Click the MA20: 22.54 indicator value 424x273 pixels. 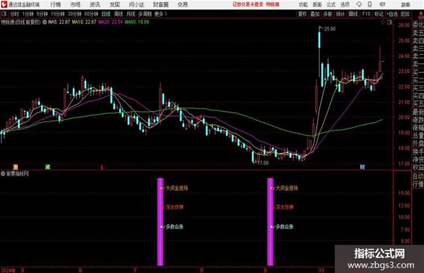tap(110, 22)
